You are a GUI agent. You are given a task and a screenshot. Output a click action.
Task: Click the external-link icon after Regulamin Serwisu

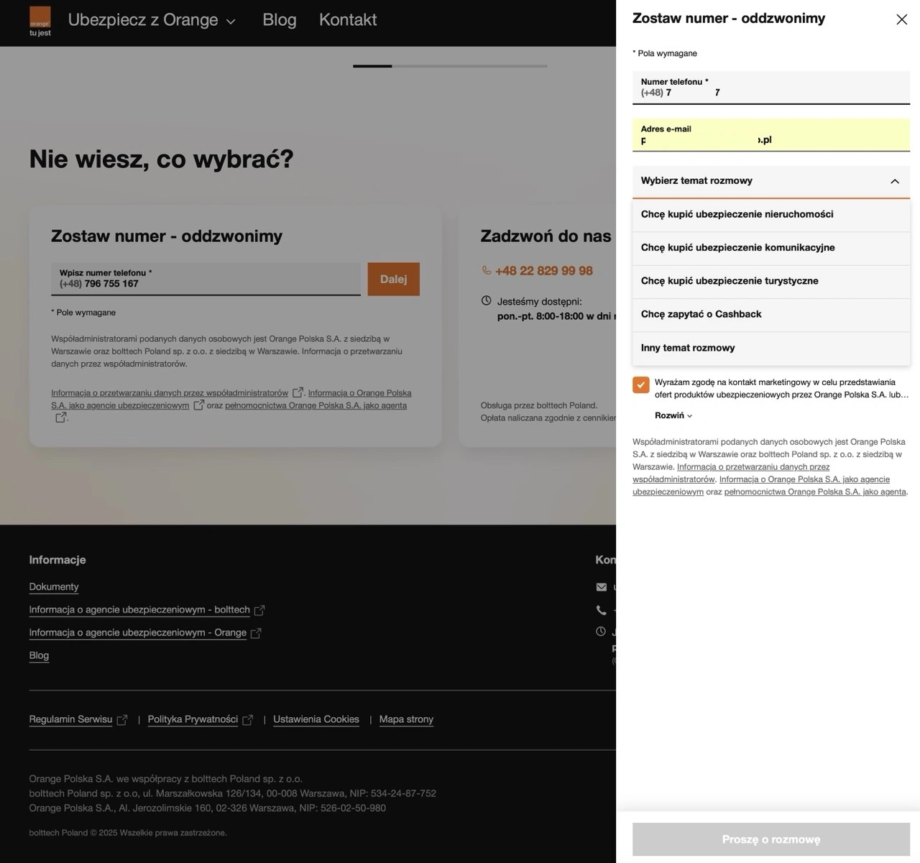tap(122, 719)
